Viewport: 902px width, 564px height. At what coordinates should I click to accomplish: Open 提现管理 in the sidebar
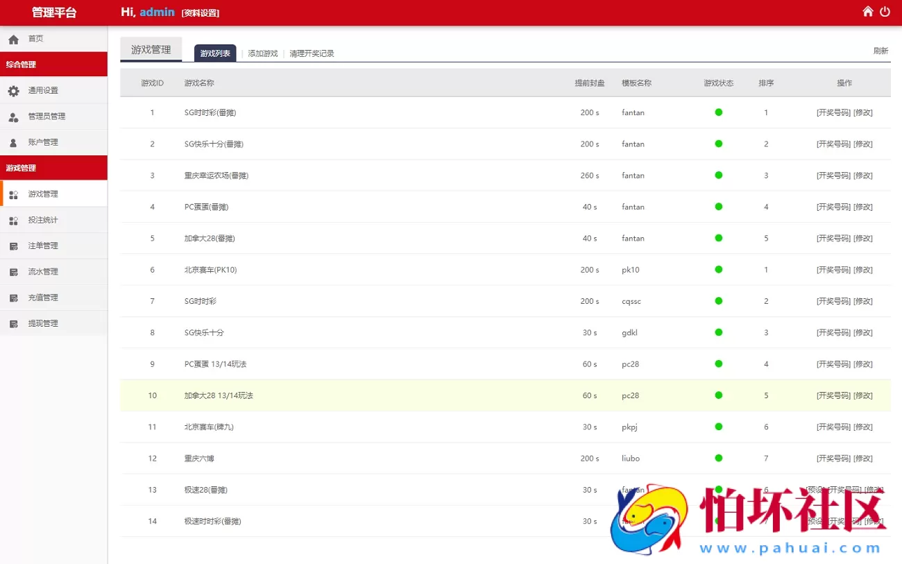point(43,324)
